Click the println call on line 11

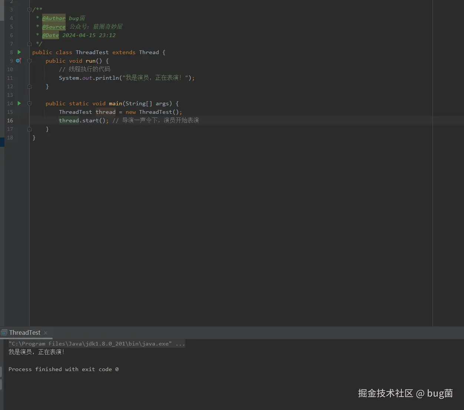coord(107,78)
